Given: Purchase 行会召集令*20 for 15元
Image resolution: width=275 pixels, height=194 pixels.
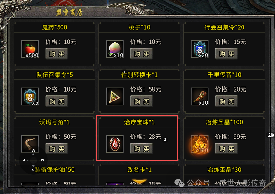Looking at the screenshot, I should tap(226, 54).
